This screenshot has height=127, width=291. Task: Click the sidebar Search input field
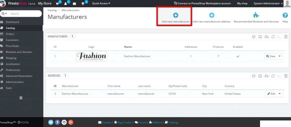coord(25,14)
